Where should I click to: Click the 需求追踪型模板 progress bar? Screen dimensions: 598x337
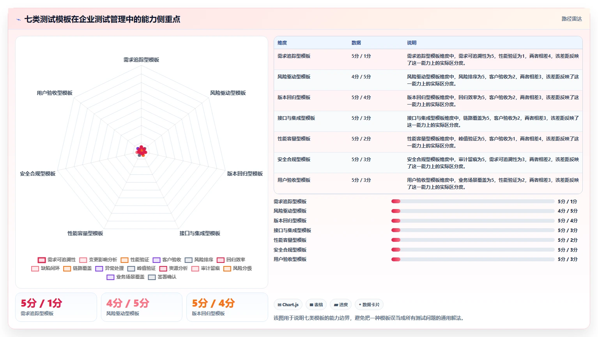point(473,201)
